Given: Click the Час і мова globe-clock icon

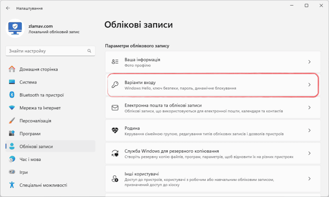Looking at the screenshot, I should point(12,159).
